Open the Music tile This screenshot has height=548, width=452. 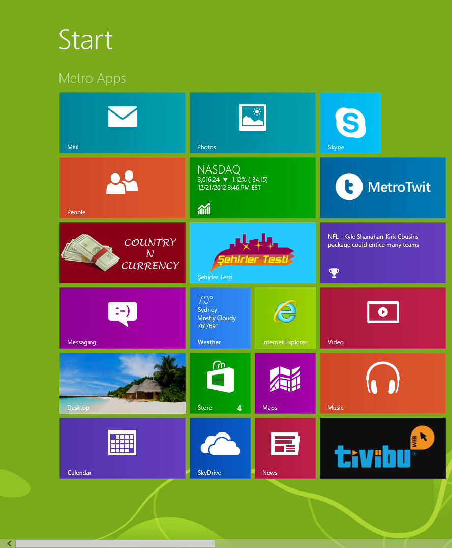[x=383, y=383]
